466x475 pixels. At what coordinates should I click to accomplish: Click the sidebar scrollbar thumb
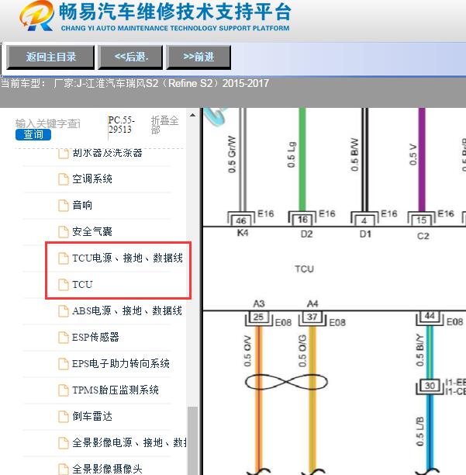192,441
